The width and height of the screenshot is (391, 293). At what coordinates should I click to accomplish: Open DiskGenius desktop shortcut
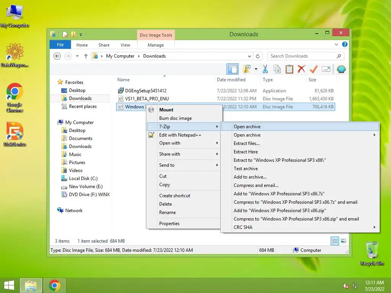pos(15,134)
